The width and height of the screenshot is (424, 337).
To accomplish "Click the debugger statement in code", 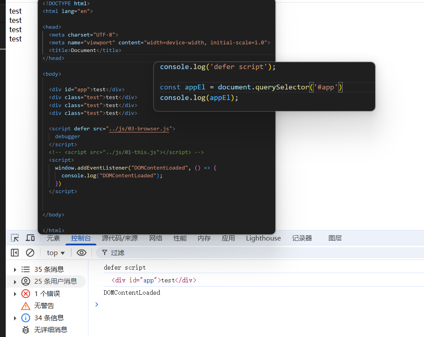I will pos(68,137).
